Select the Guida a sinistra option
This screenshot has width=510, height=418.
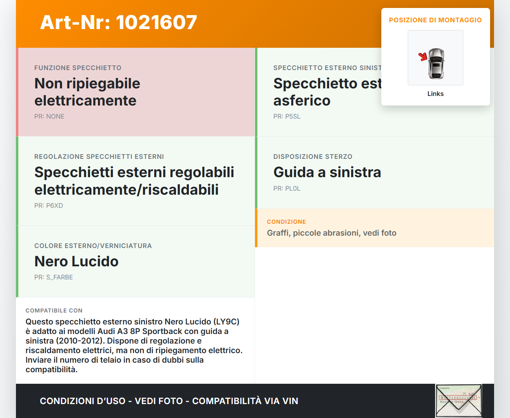[327, 172]
